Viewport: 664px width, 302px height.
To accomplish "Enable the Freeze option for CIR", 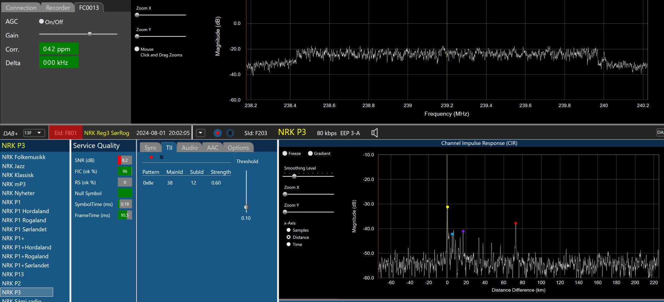I will coord(285,153).
